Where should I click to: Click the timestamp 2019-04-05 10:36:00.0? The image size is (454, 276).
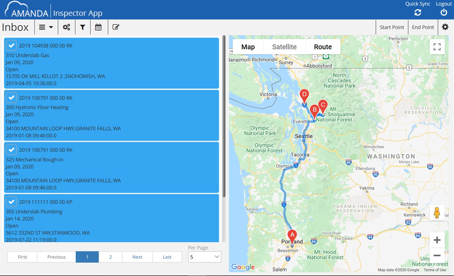pos(31,83)
